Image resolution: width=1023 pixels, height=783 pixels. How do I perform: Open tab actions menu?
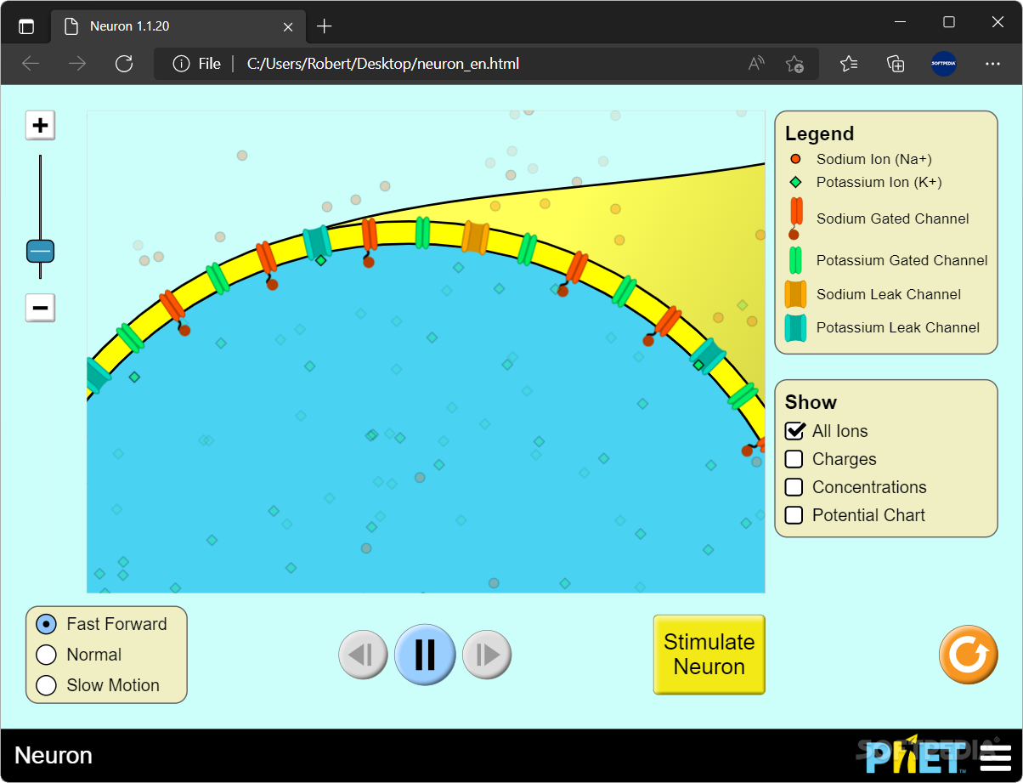click(x=26, y=26)
